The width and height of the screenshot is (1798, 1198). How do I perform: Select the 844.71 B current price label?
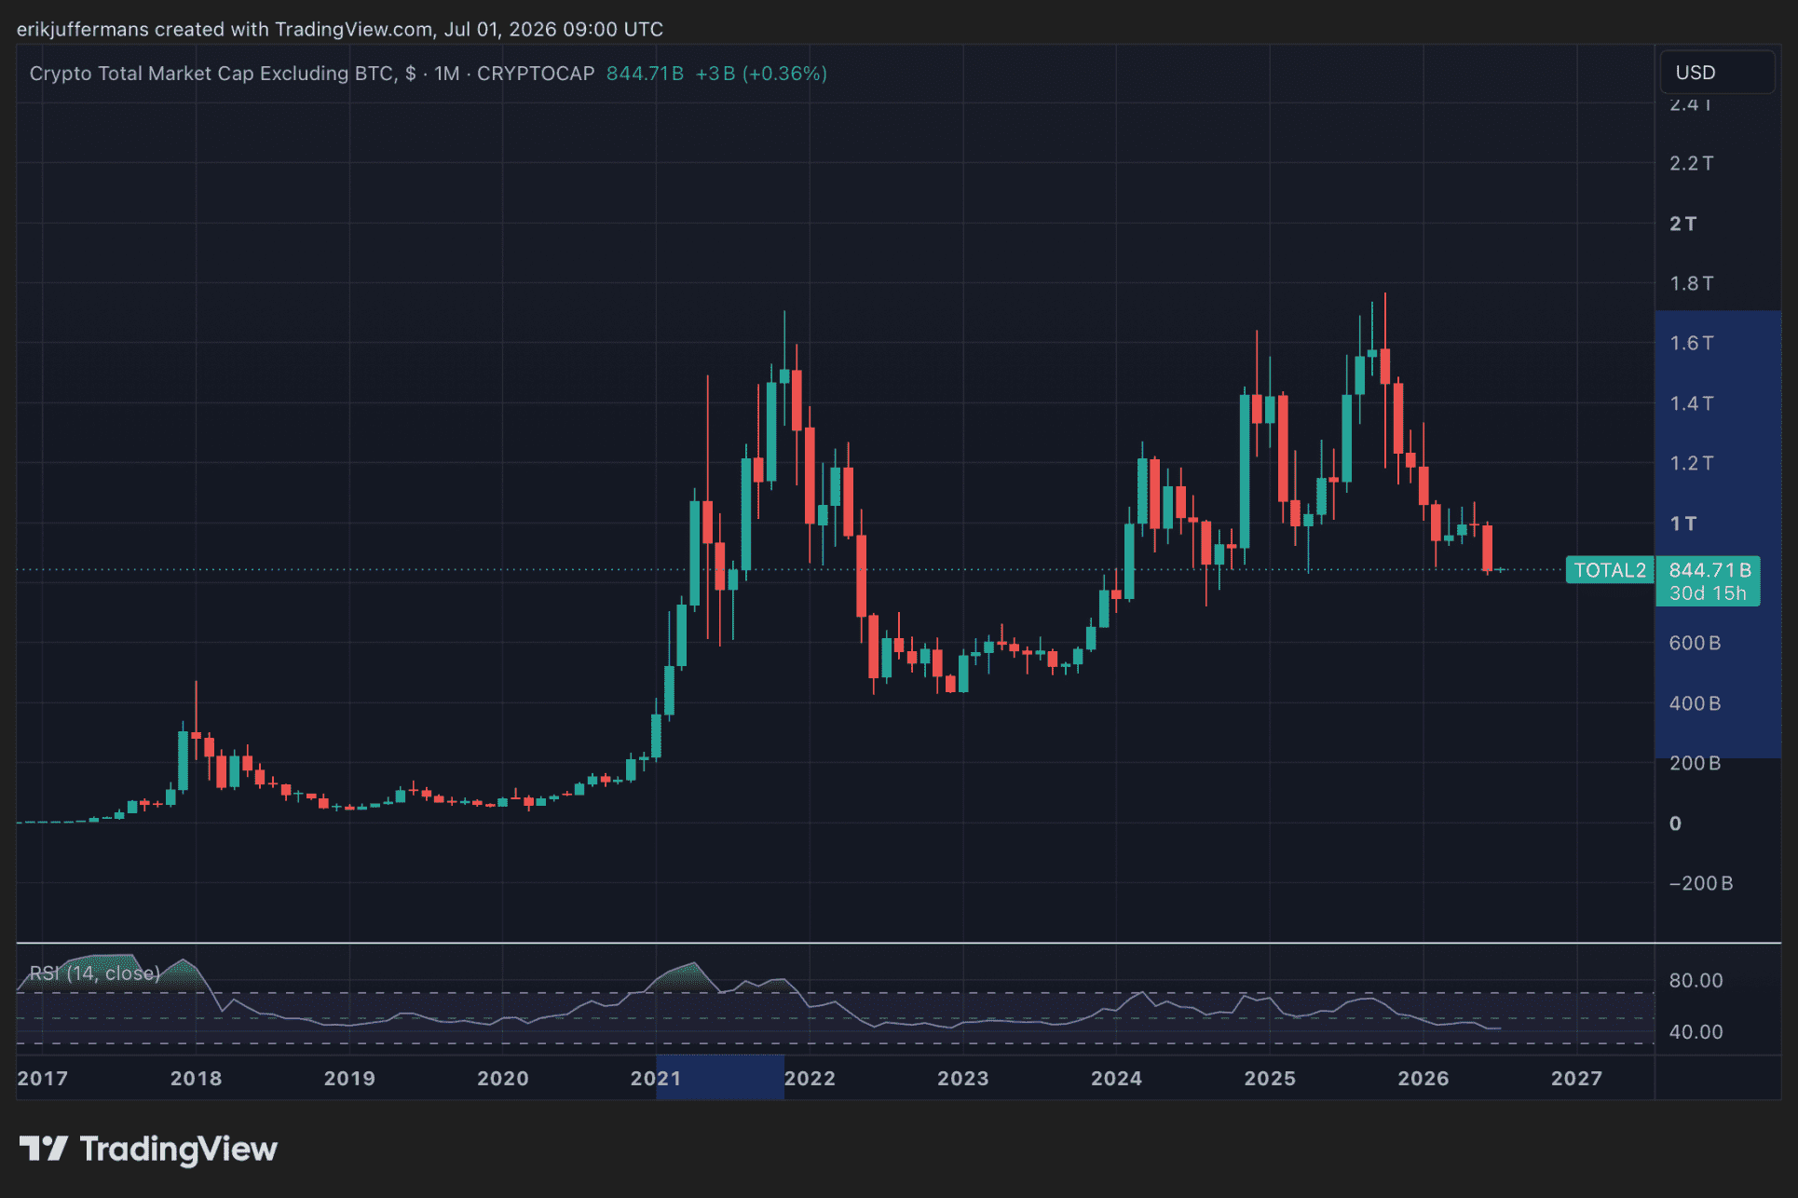click(1709, 570)
